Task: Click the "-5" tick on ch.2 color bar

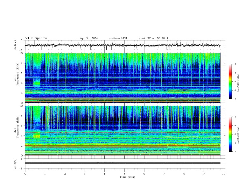Action: [234, 134]
